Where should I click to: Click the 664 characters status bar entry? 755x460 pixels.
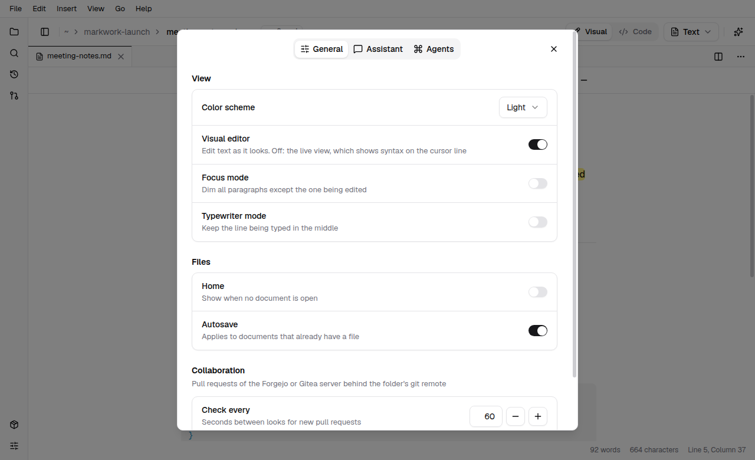[x=654, y=450]
